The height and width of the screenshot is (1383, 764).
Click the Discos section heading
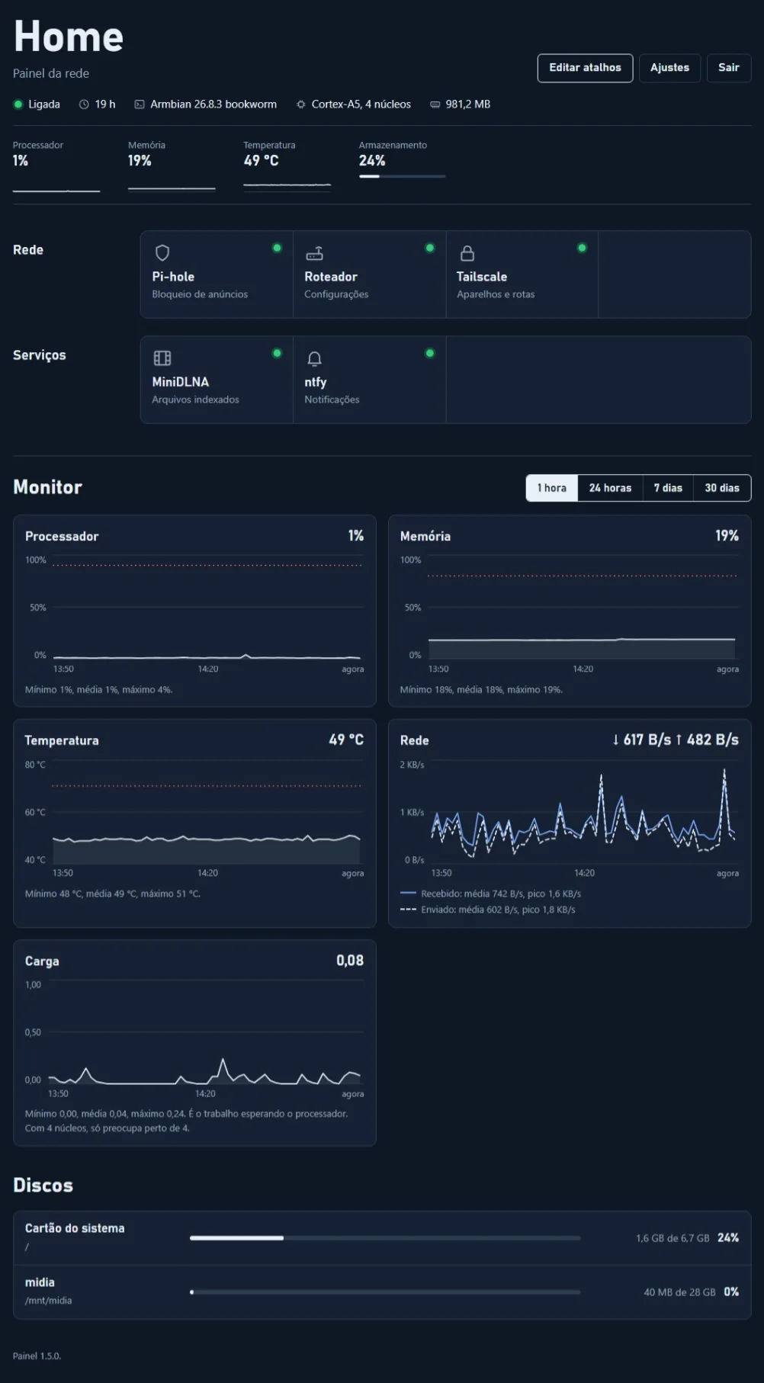43,1186
